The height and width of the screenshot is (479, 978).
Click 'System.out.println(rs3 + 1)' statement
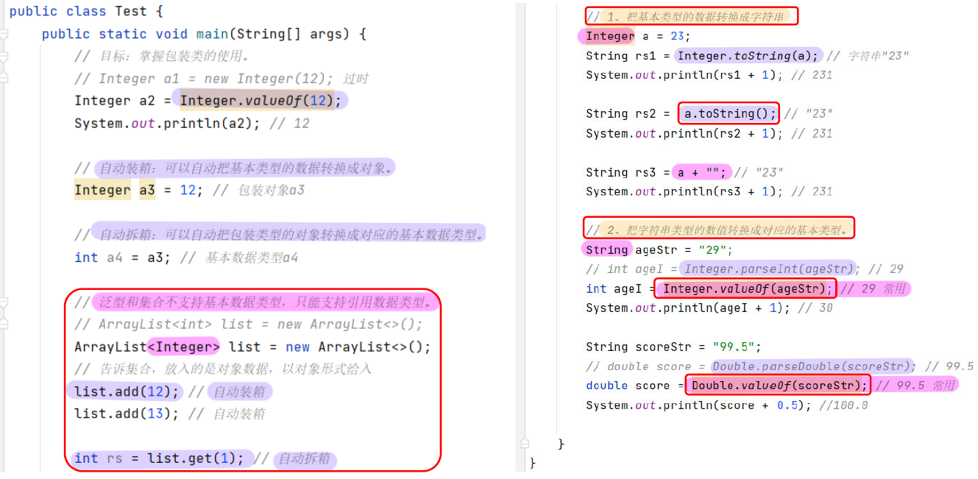[685, 191]
